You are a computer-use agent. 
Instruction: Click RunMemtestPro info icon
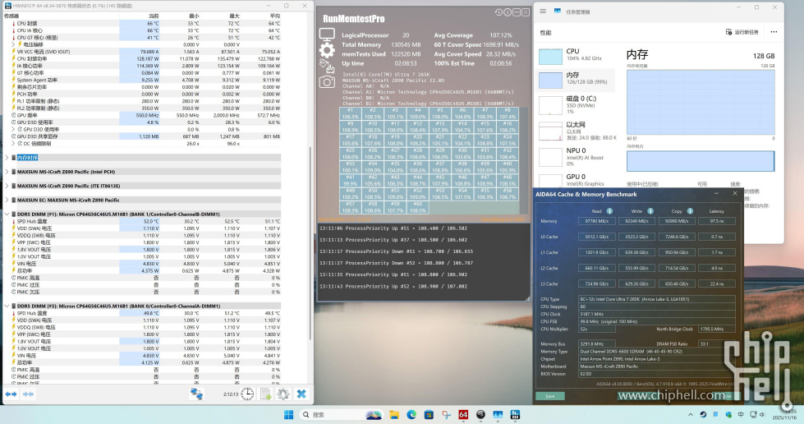[508, 12]
